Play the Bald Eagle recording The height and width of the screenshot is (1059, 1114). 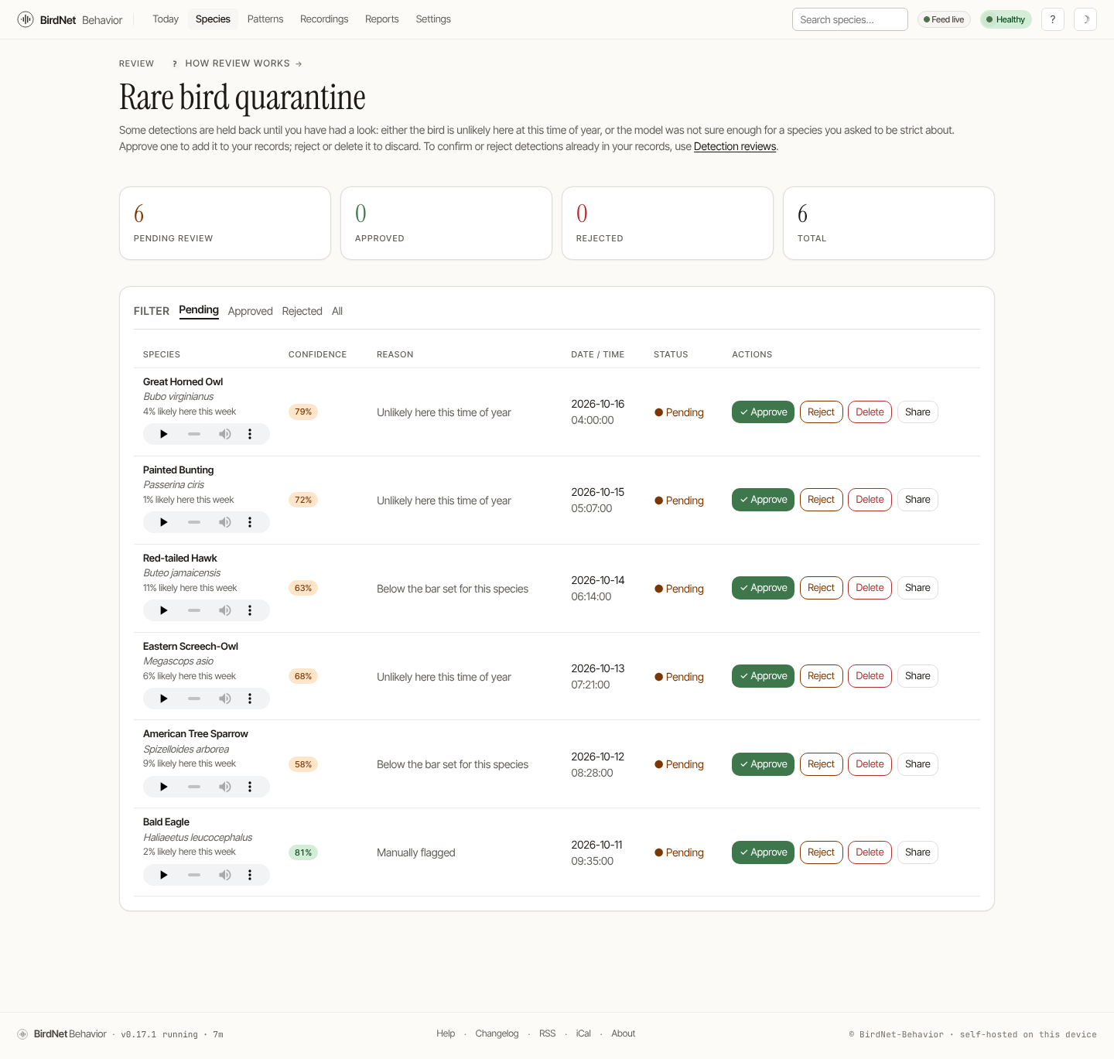tap(163, 875)
